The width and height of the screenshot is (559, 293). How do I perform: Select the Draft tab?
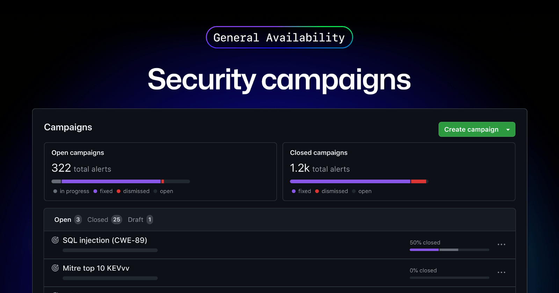[x=136, y=219]
